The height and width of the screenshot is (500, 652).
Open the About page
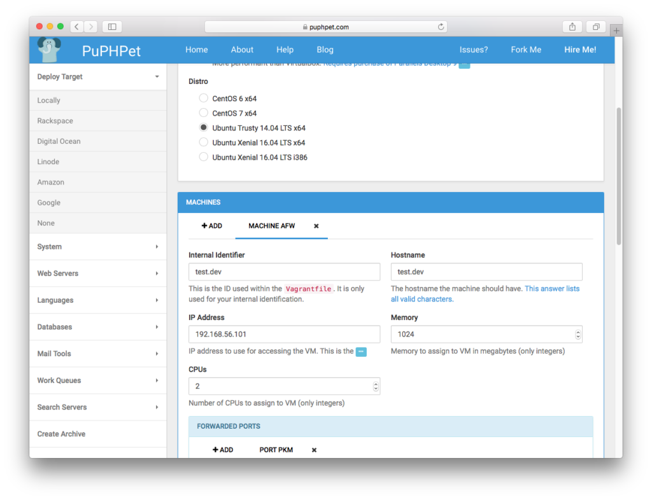[242, 50]
